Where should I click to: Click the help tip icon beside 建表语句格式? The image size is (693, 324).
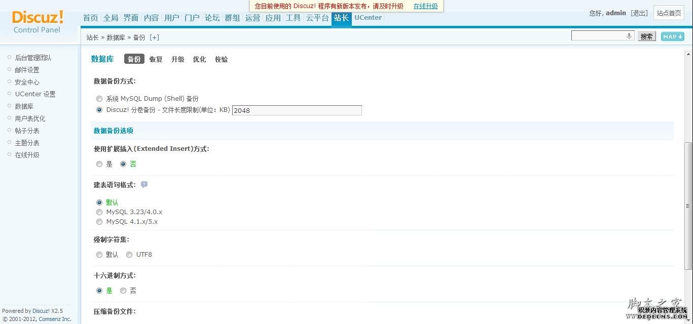tap(144, 185)
